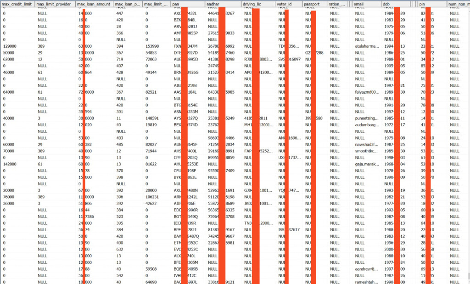Click the cell showing 370
The width and height of the screenshot is (470, 284).
click(120, 171)
